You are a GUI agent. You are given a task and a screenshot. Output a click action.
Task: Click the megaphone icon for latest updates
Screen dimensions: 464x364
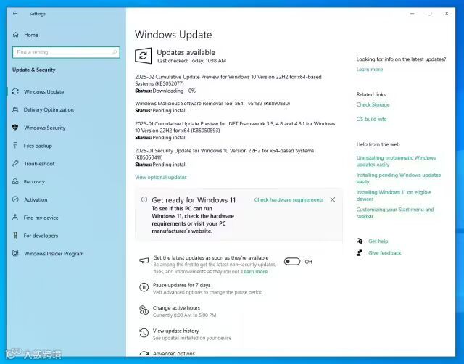[144, 260]
